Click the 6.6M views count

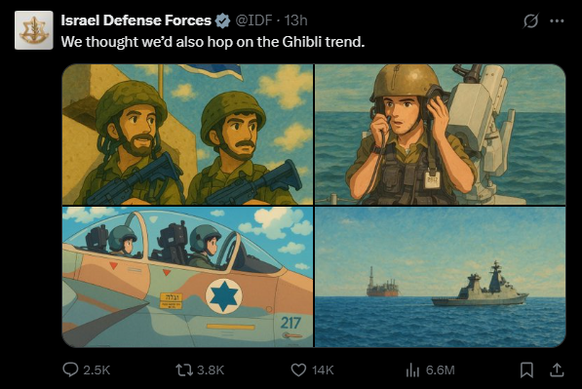[x=441, y=370]
